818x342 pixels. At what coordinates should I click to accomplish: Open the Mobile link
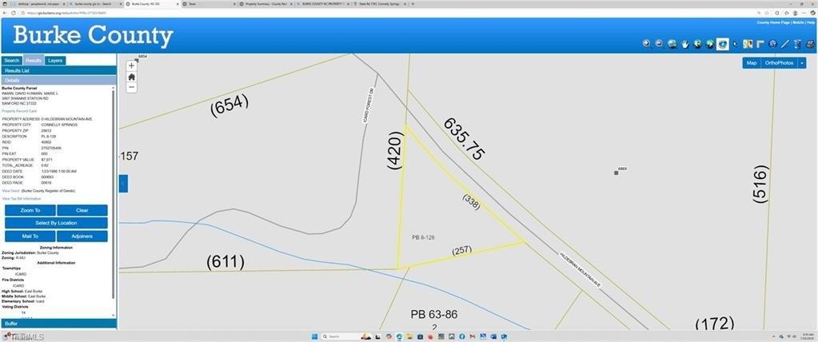pyautogui.click(x=798, y=23)
